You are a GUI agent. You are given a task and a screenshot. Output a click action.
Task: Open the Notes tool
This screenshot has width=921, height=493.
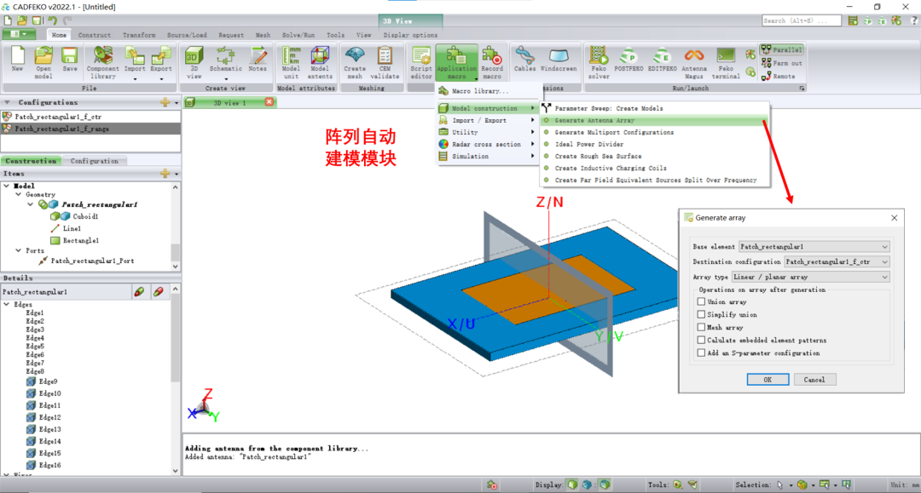coord(258,61)
